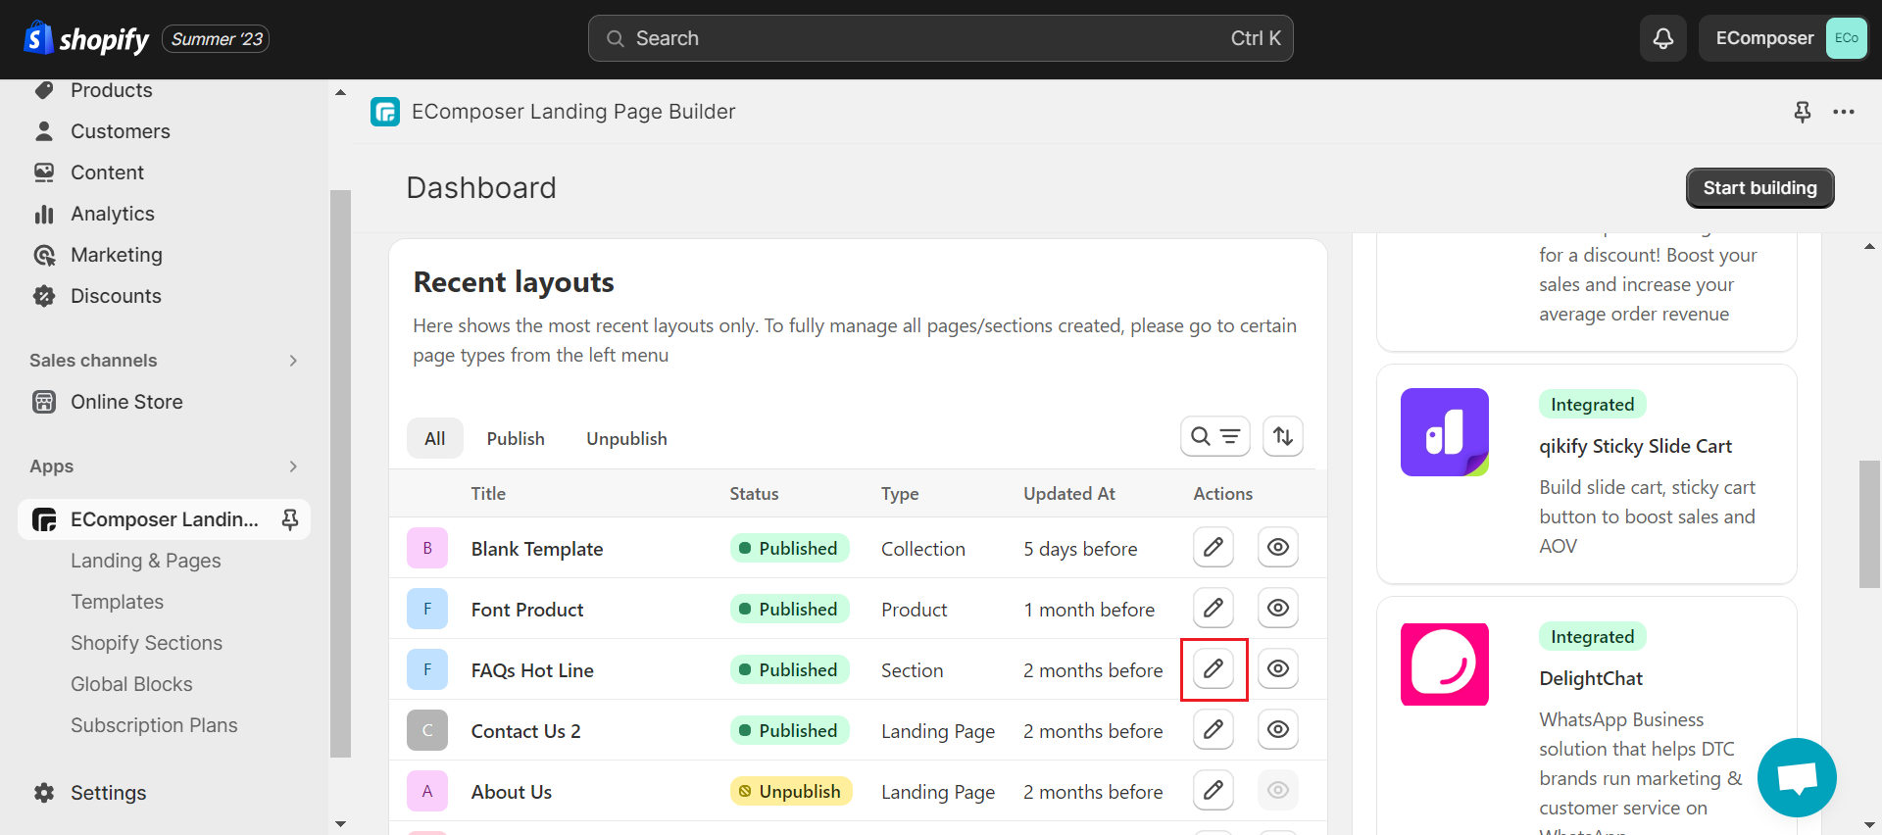Click the Summer '23 badge

217,39
